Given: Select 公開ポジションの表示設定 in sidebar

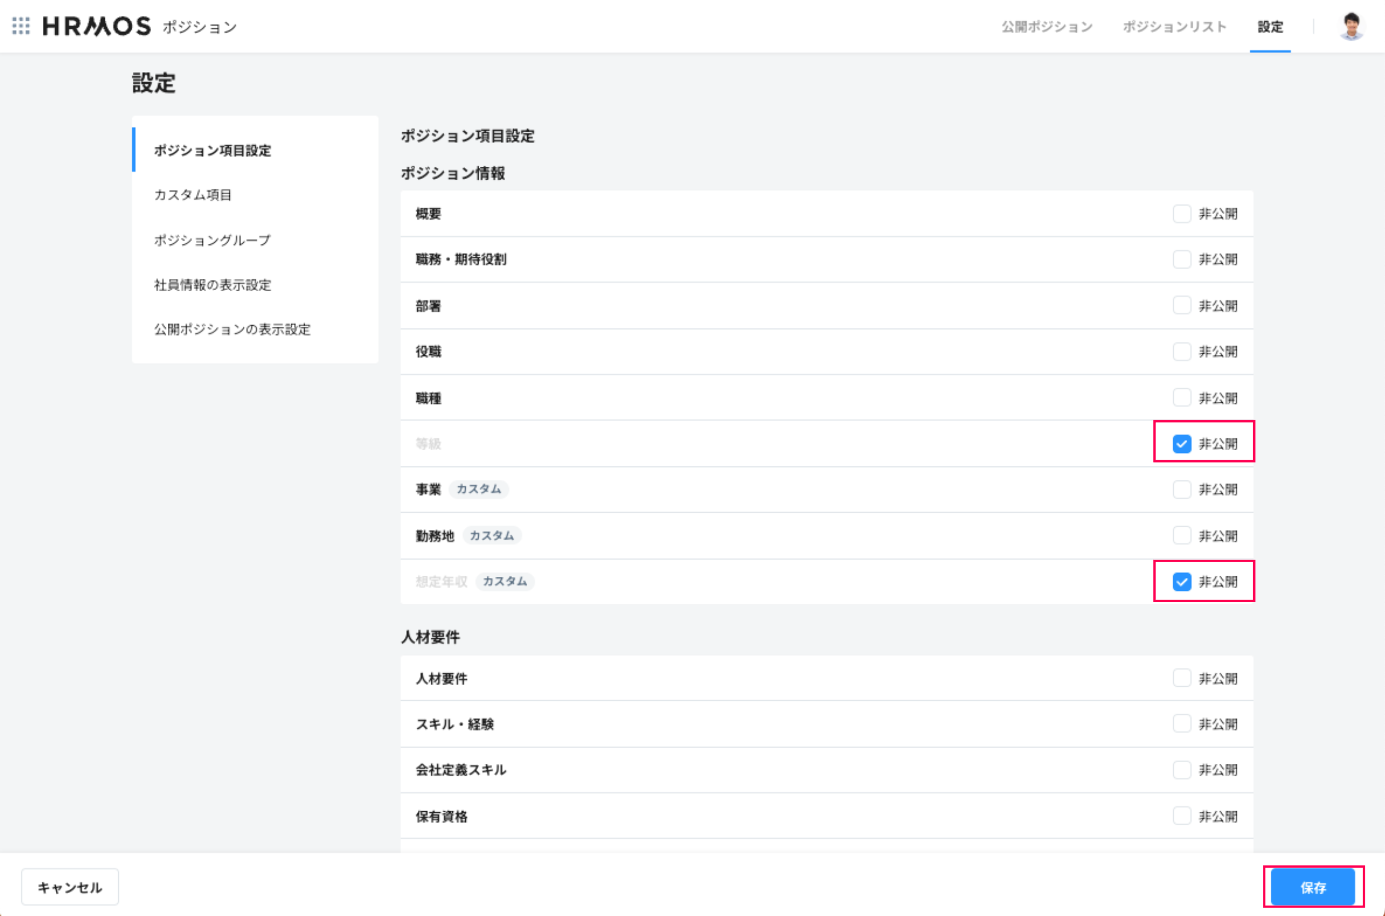Looking at the screenshot, I should pos(232,330).
